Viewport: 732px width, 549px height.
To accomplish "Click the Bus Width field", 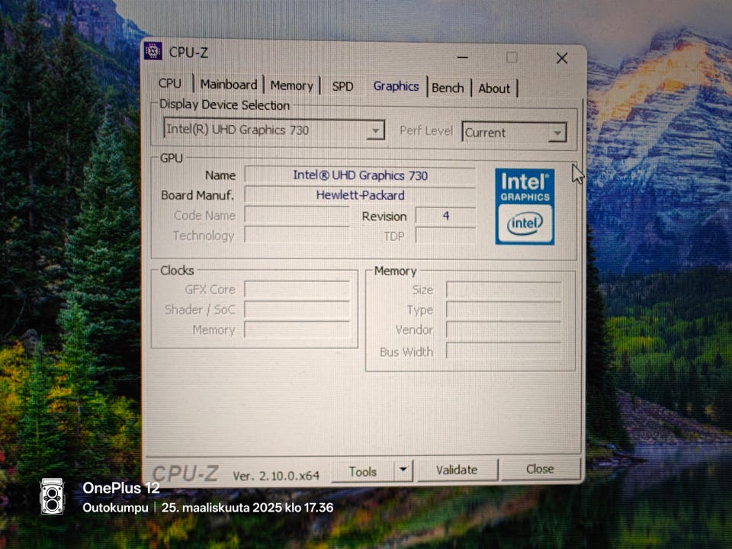I will pyautogui.click(x=504, y=351).
